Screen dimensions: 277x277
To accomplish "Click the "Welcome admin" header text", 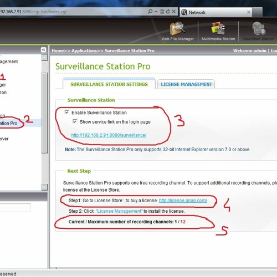I will [250, 50].
